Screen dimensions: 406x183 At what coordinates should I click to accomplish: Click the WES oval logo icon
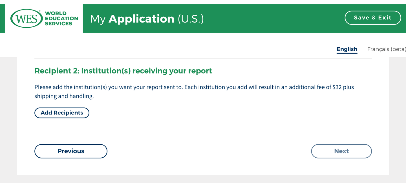[26, 19]
